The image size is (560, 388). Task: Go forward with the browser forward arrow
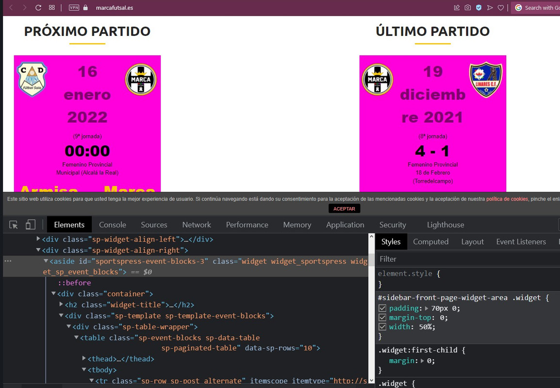24,7
